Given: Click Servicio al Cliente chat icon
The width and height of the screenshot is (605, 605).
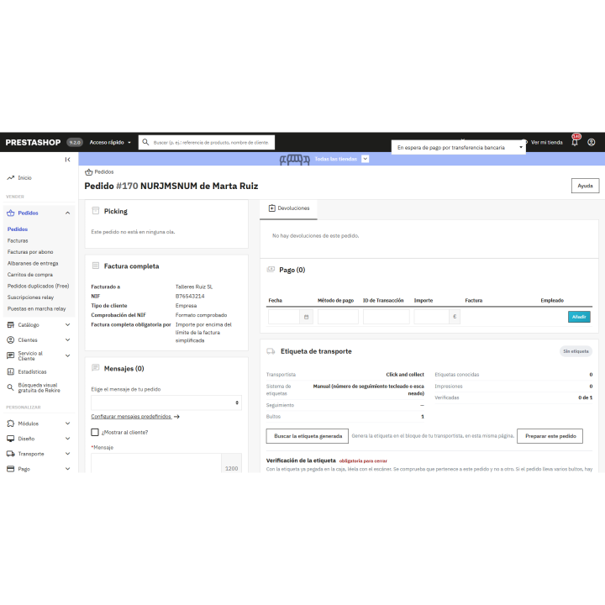Looking at the screenshot, I should click(x=10, y=355).
